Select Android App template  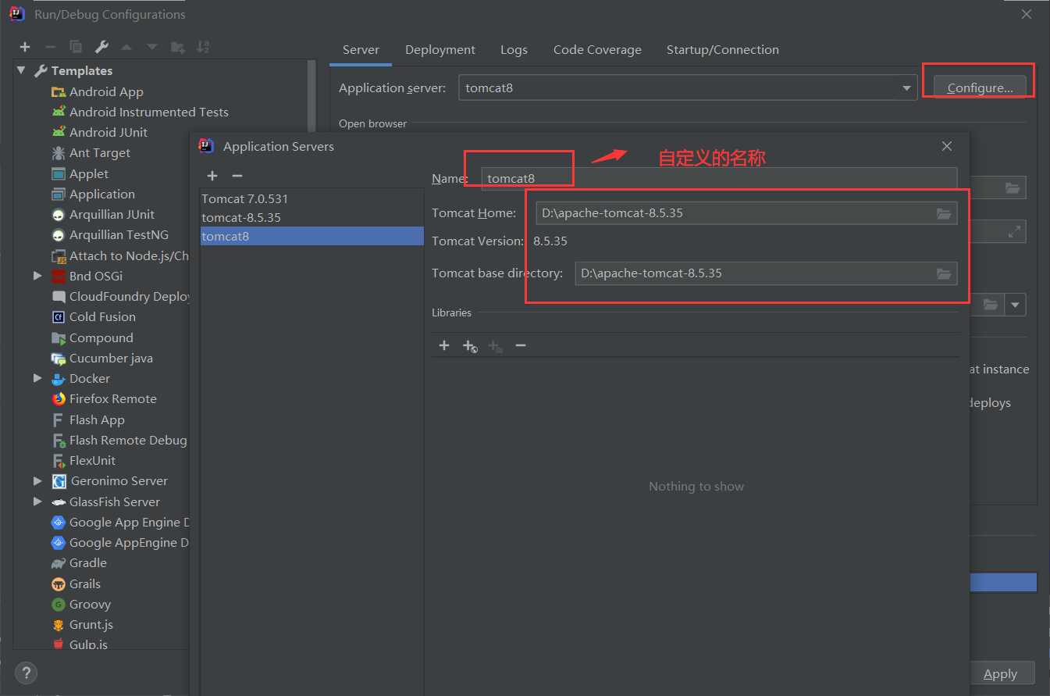[x=106, y=91]
